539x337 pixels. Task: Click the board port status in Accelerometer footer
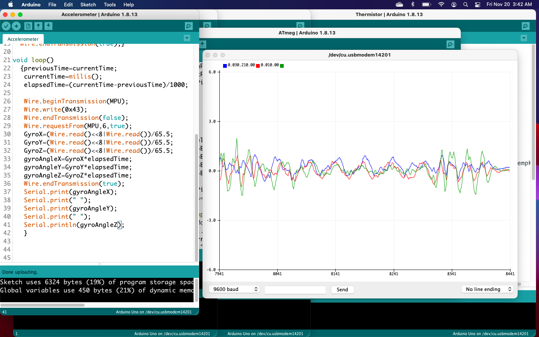click(x=154, y=312)
